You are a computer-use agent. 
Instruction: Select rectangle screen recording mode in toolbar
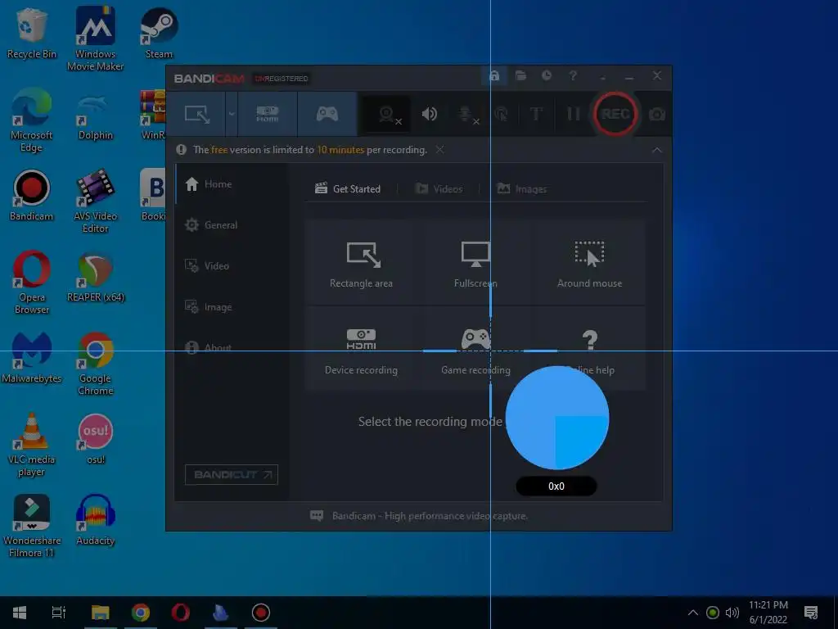pyautogui.click(x=196, y=114)
